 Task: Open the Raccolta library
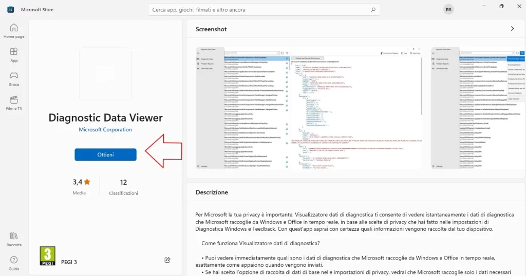[14, 240]
